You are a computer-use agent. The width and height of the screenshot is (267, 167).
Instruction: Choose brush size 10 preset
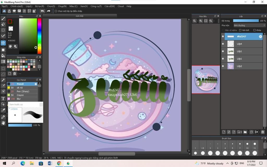tap(247, 146)
